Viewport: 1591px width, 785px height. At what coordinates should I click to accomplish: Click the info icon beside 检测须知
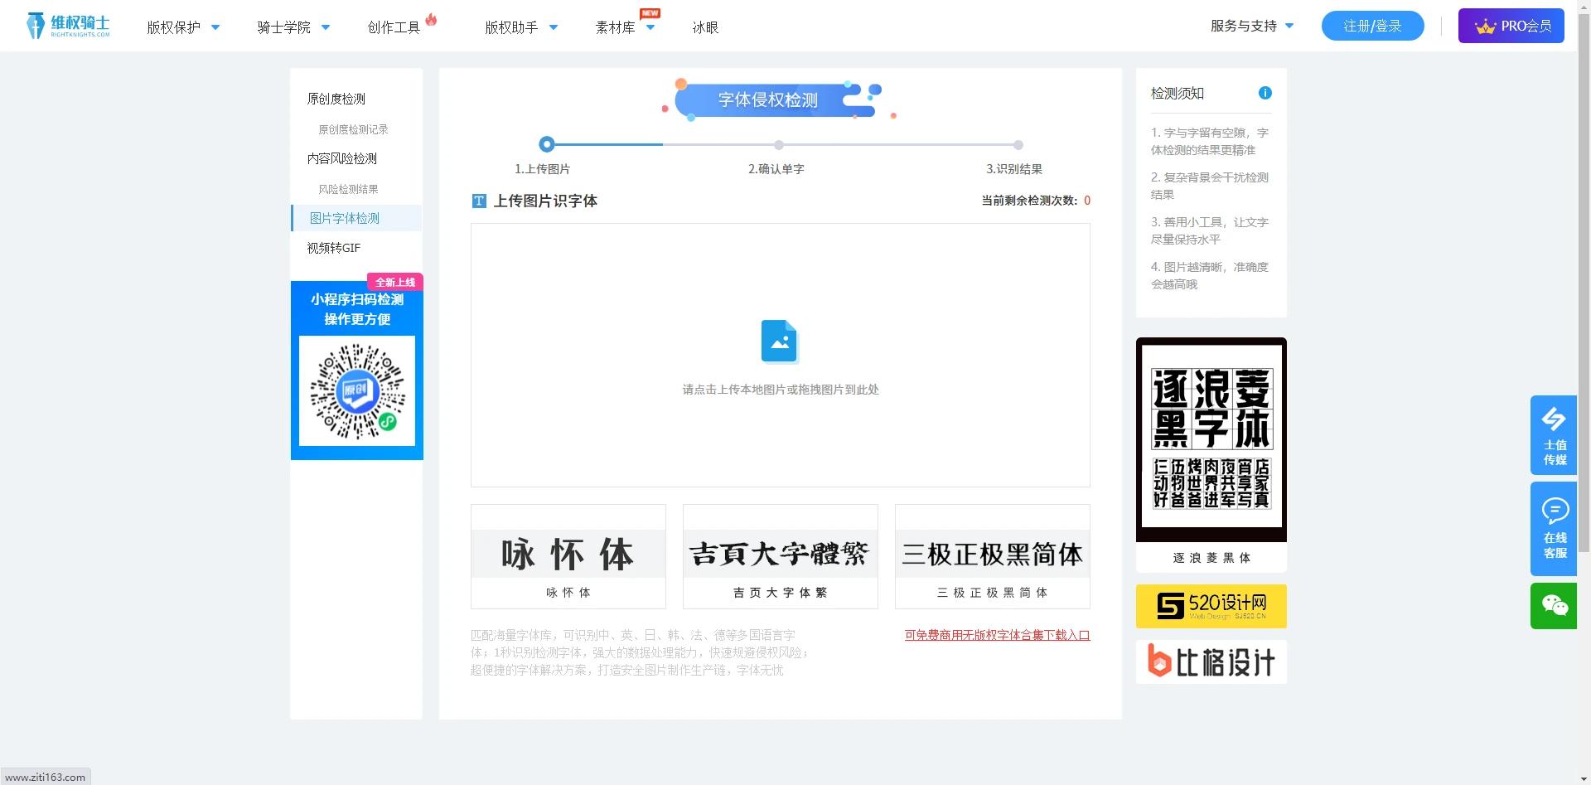(1265, 93)
